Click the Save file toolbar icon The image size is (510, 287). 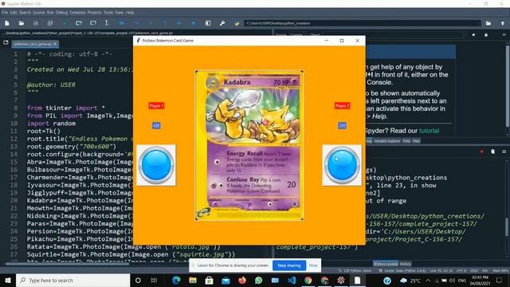[x=35, y=23]
